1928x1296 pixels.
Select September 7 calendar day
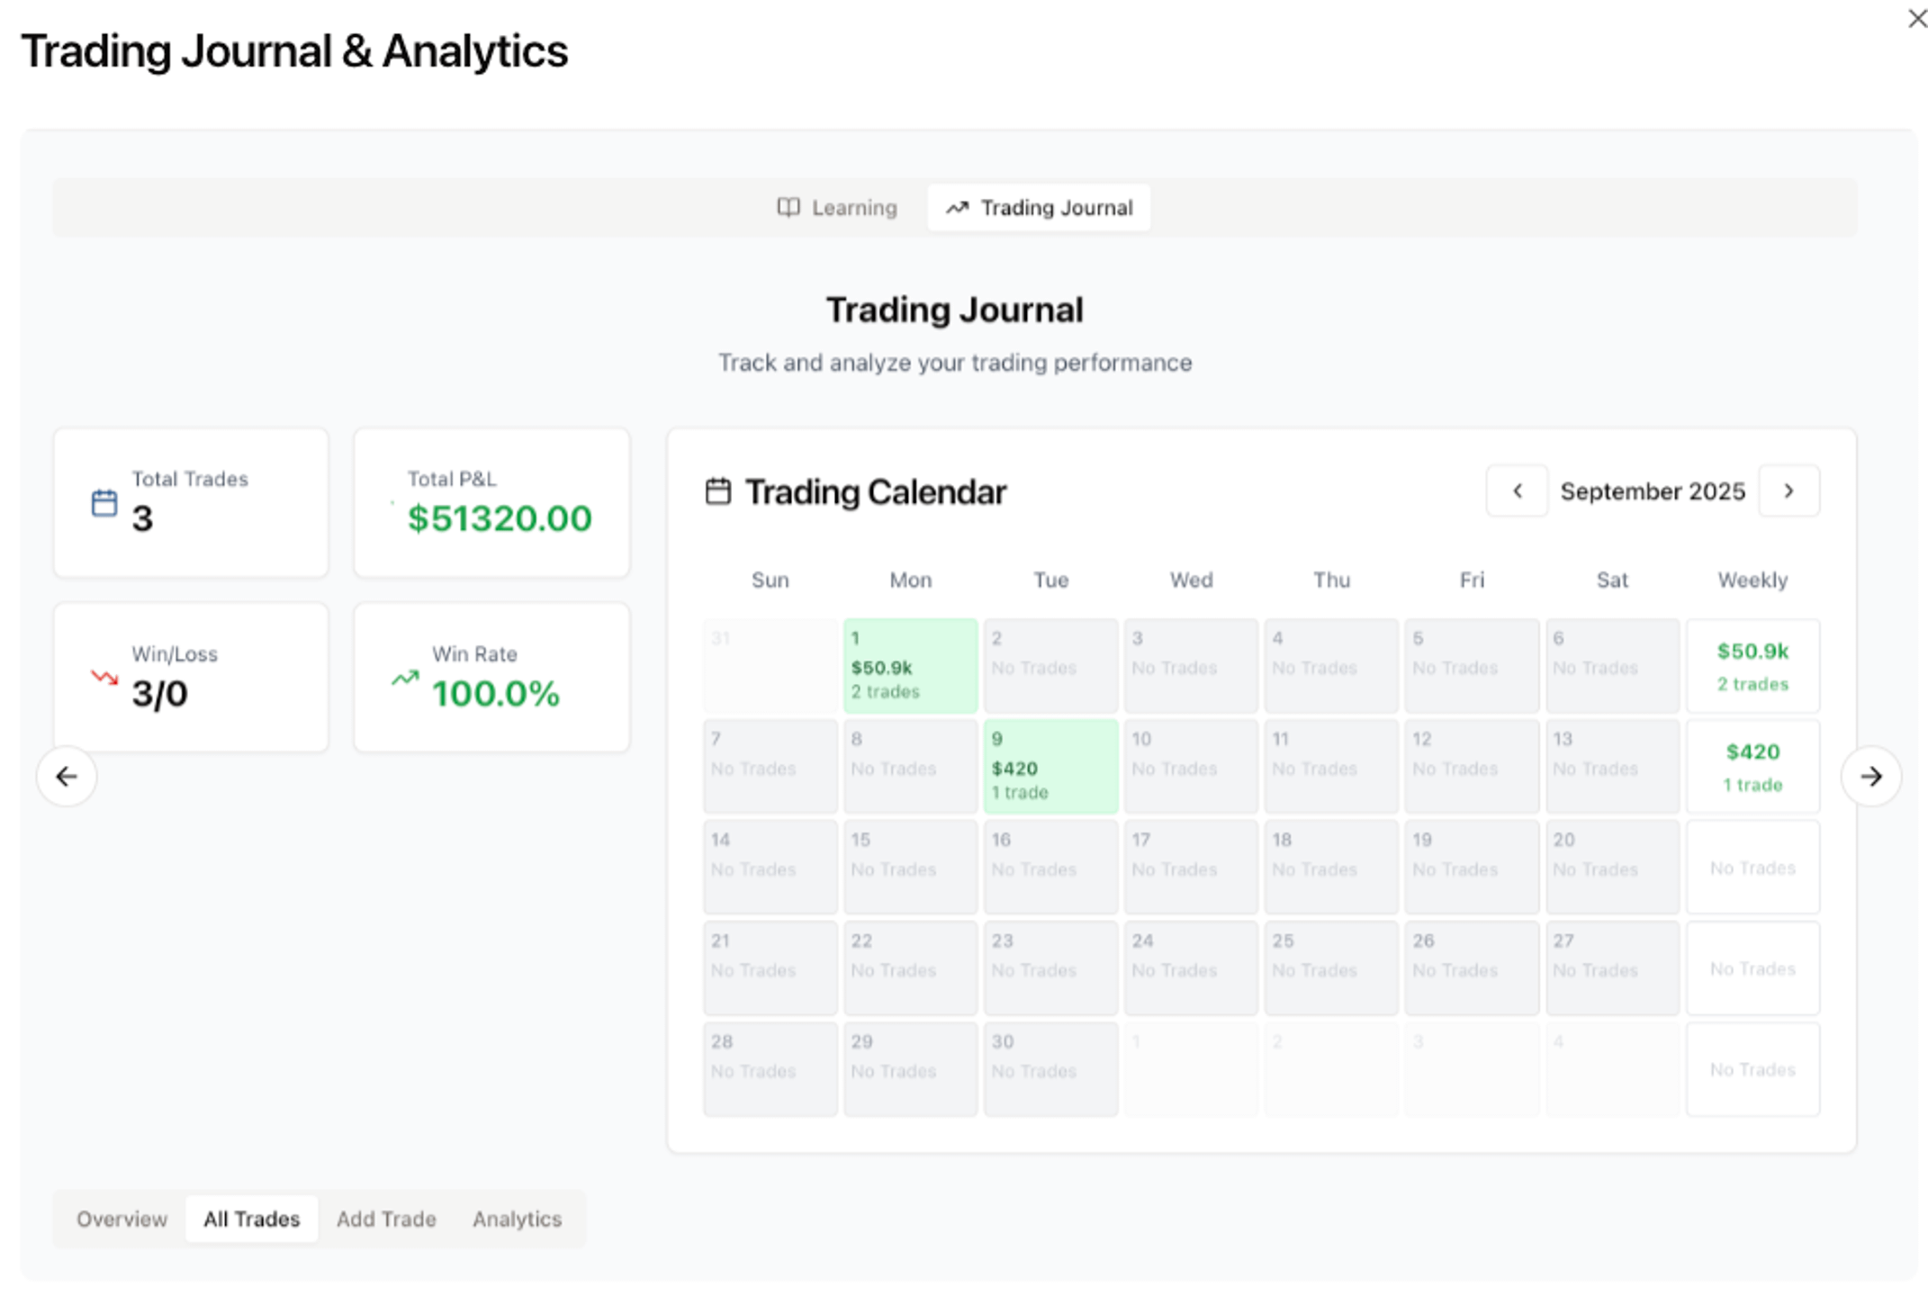click(770, 767)
